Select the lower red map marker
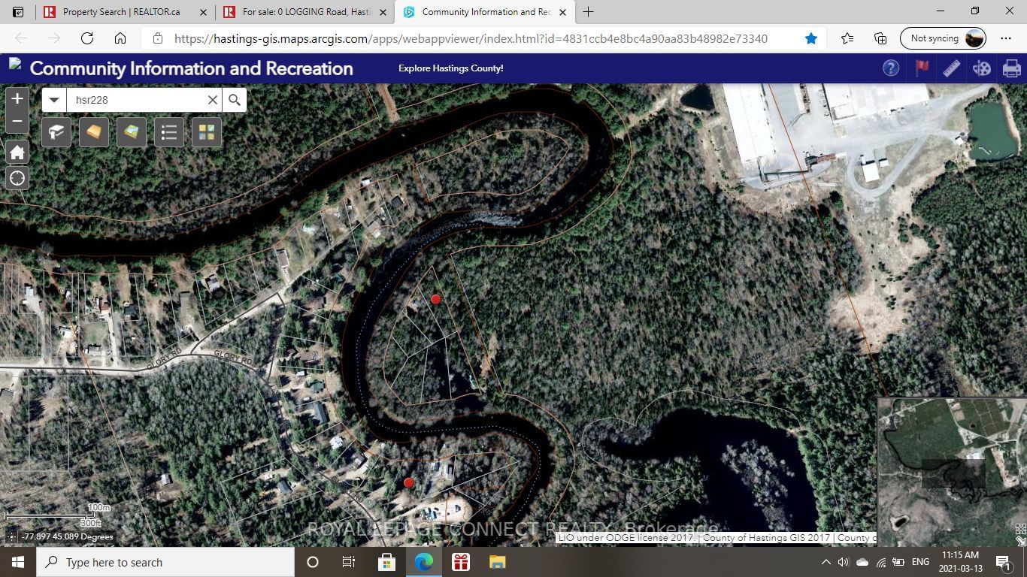The width and height of the screenshot is (1027, 577). [409, 482]
